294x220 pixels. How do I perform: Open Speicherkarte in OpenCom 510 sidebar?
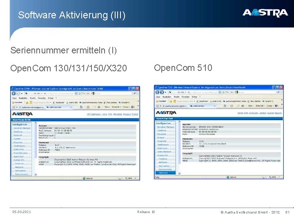click(x=165, y=169)
